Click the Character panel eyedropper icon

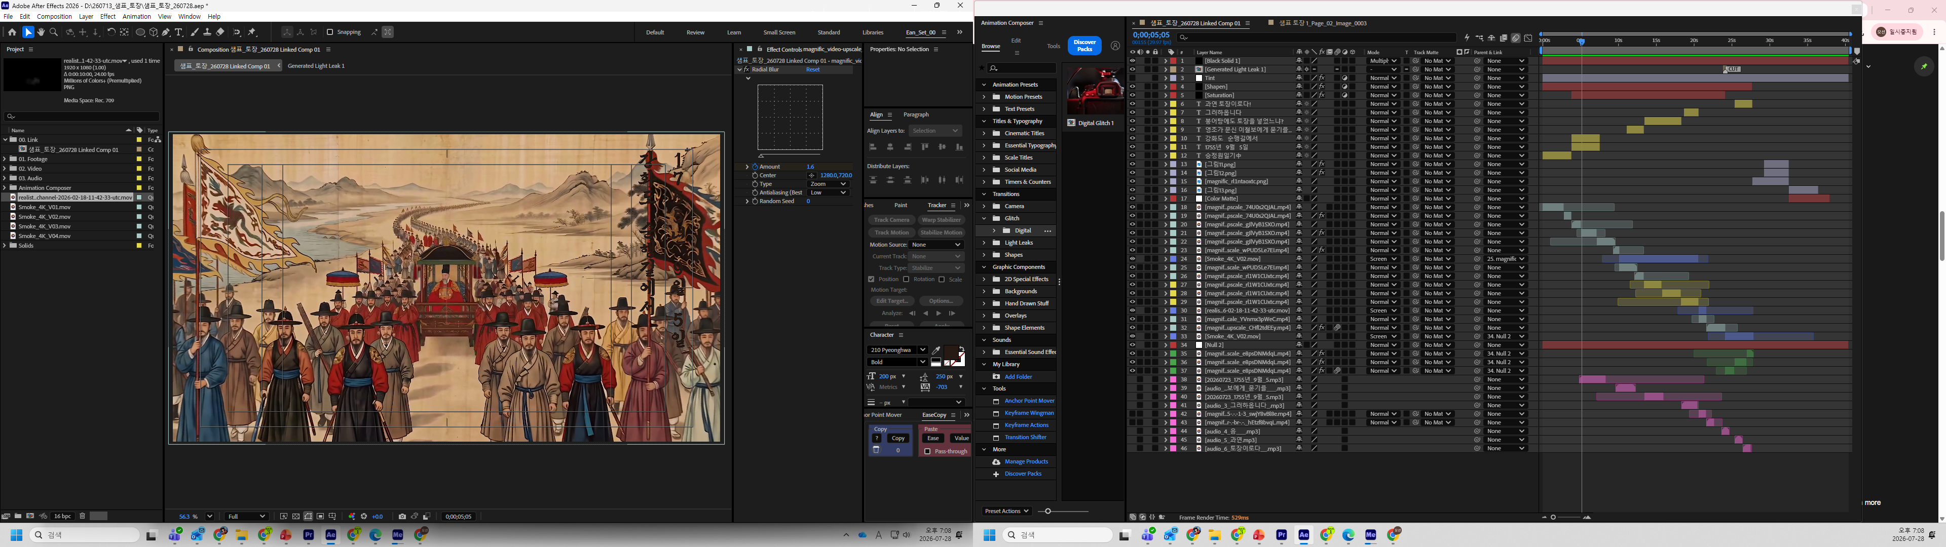click(936, 350)
